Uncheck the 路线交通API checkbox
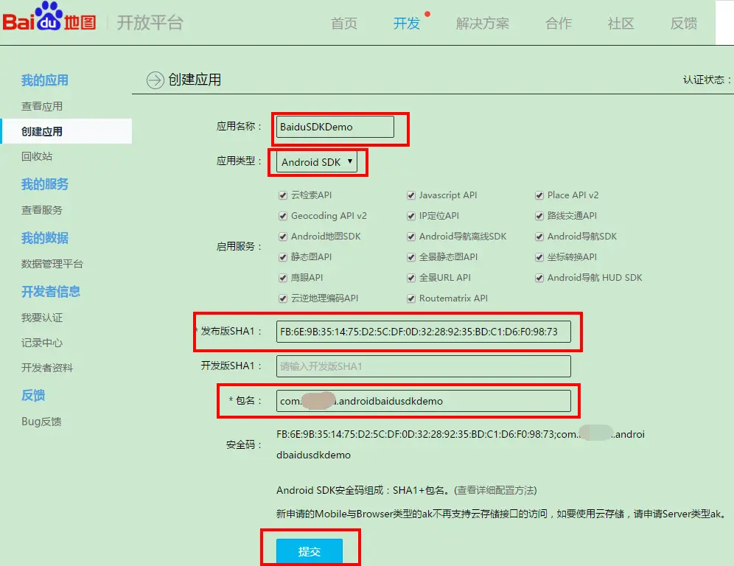 [539, 216]
